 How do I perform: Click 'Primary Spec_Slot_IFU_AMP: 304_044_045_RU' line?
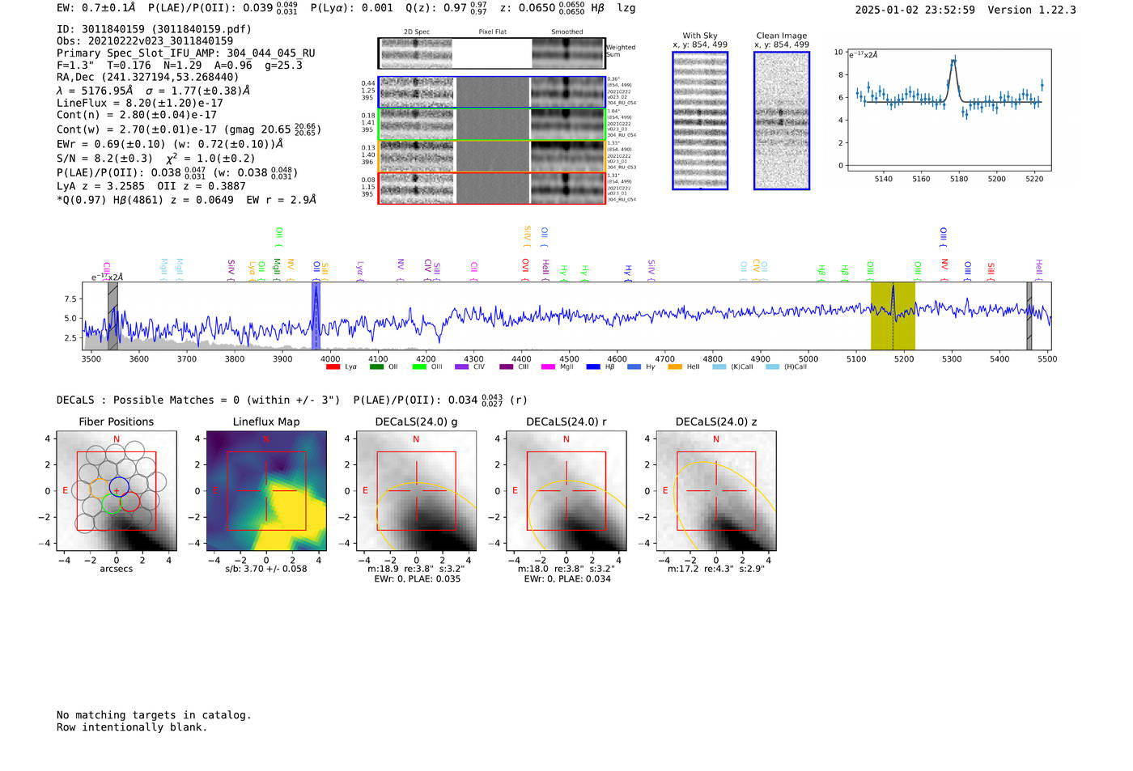click(186, 53)
